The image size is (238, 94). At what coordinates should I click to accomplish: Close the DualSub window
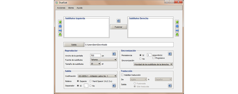(178, 2)
